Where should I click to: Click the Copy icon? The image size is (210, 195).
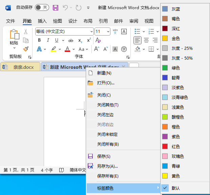tap(26, 40)
